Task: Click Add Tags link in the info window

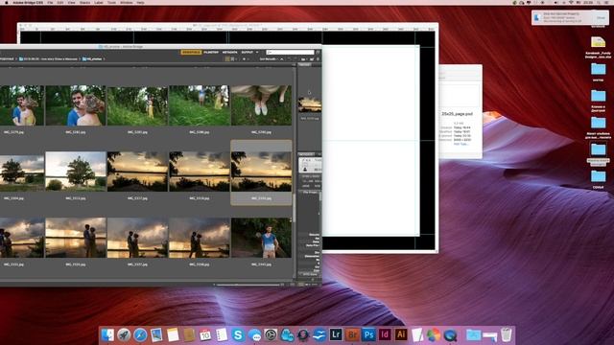Action: [x=460, y=144]
